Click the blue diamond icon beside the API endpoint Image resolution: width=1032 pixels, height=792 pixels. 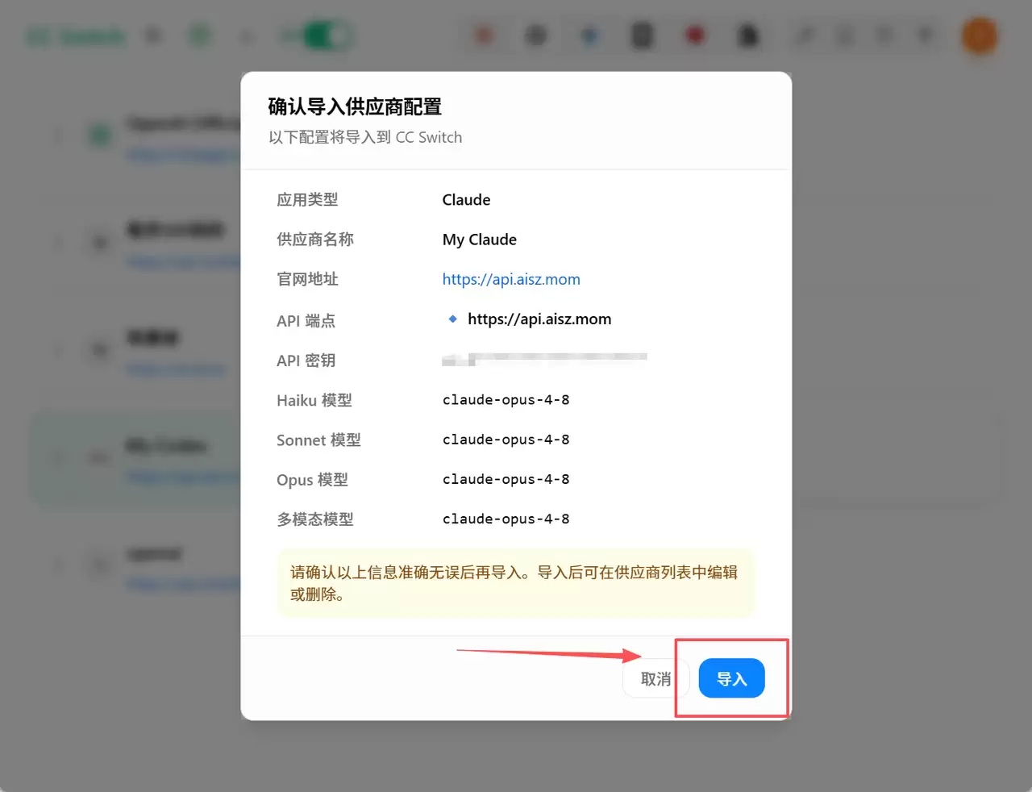point(452,319)
